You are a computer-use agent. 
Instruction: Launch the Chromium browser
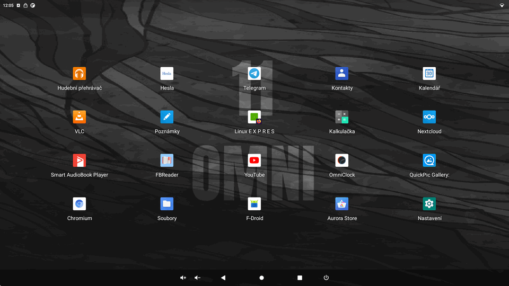pyautogui.click(x=79, y=204)
